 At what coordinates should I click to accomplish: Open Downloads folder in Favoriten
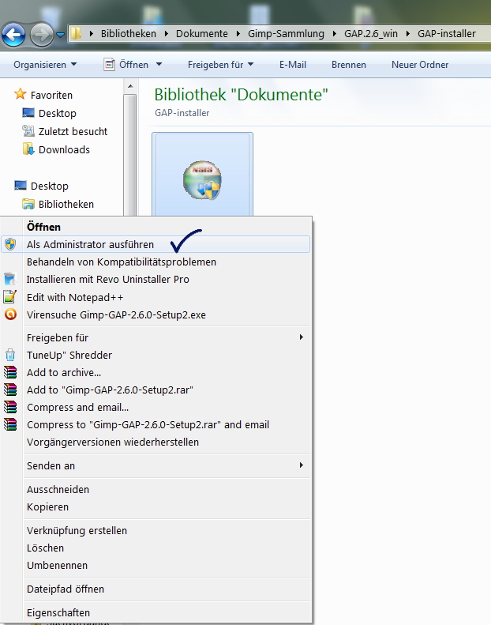pyautogui.click(x=56, y=150)
